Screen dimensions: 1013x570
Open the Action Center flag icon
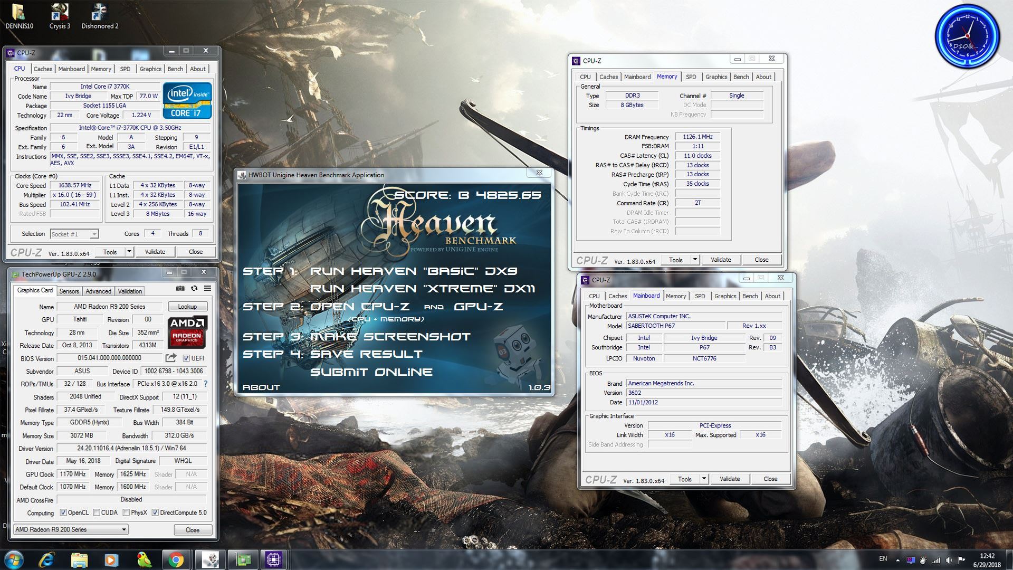[x=962, y=560]
